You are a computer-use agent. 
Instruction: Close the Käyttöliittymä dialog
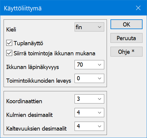point(138,8)
